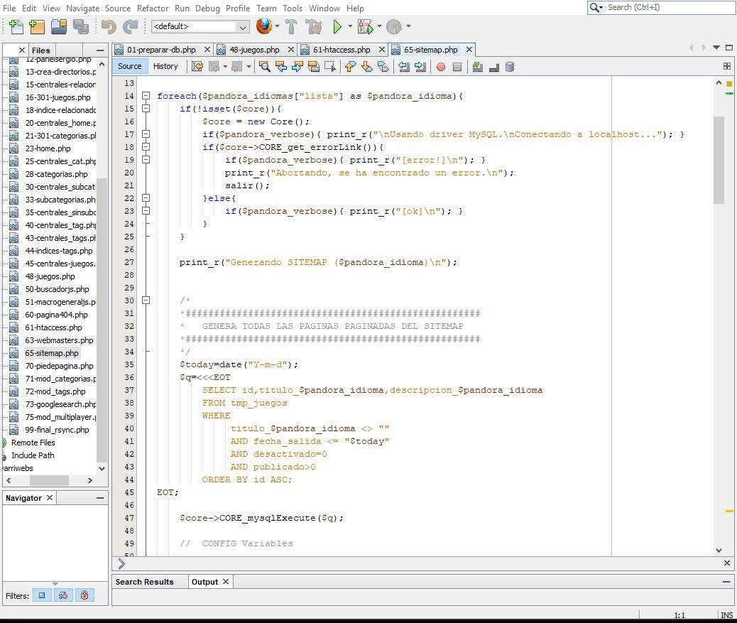Click the Build Project hammer icon
The height and width of the screenshot is (623, 737).
(x=291, y=27)
